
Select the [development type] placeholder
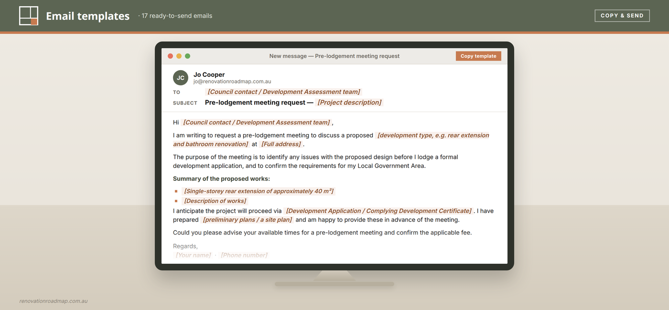tap(331, 140)
